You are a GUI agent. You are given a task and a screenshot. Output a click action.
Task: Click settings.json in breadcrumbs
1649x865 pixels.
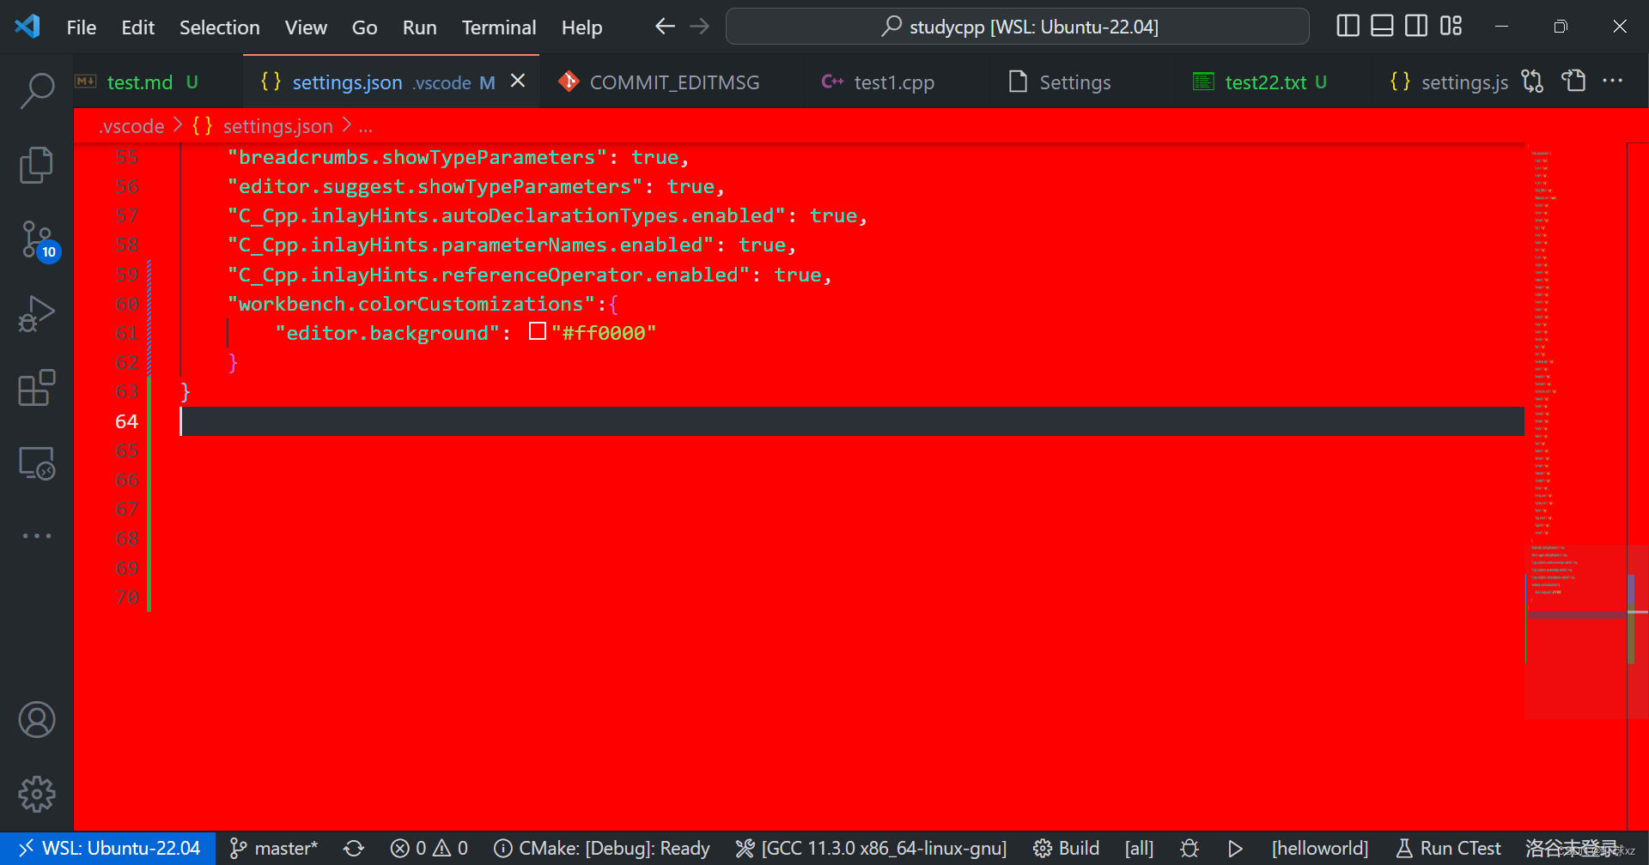(277, 126)
